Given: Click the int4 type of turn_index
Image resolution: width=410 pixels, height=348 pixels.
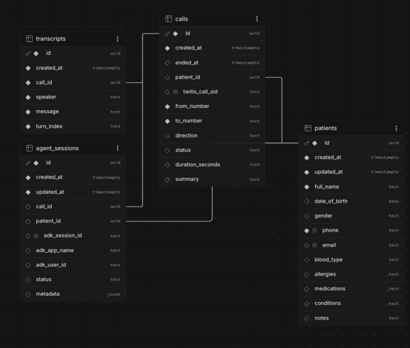Looking at the screenshot, I should (x=115, y=126).
